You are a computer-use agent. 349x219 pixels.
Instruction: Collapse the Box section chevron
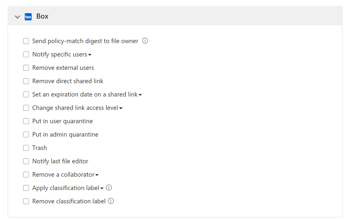(17, 17)
